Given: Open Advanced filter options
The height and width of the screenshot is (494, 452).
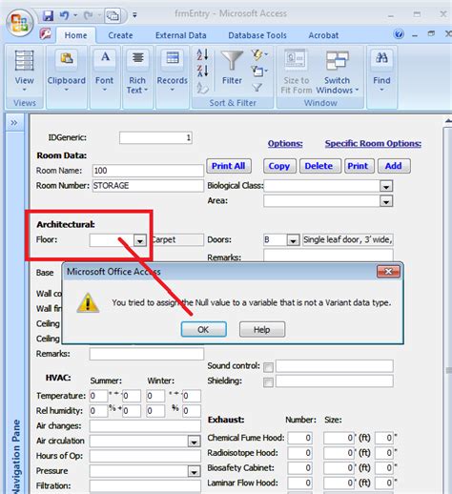Looking at the screenshot, I should click(x=259, y=71).
